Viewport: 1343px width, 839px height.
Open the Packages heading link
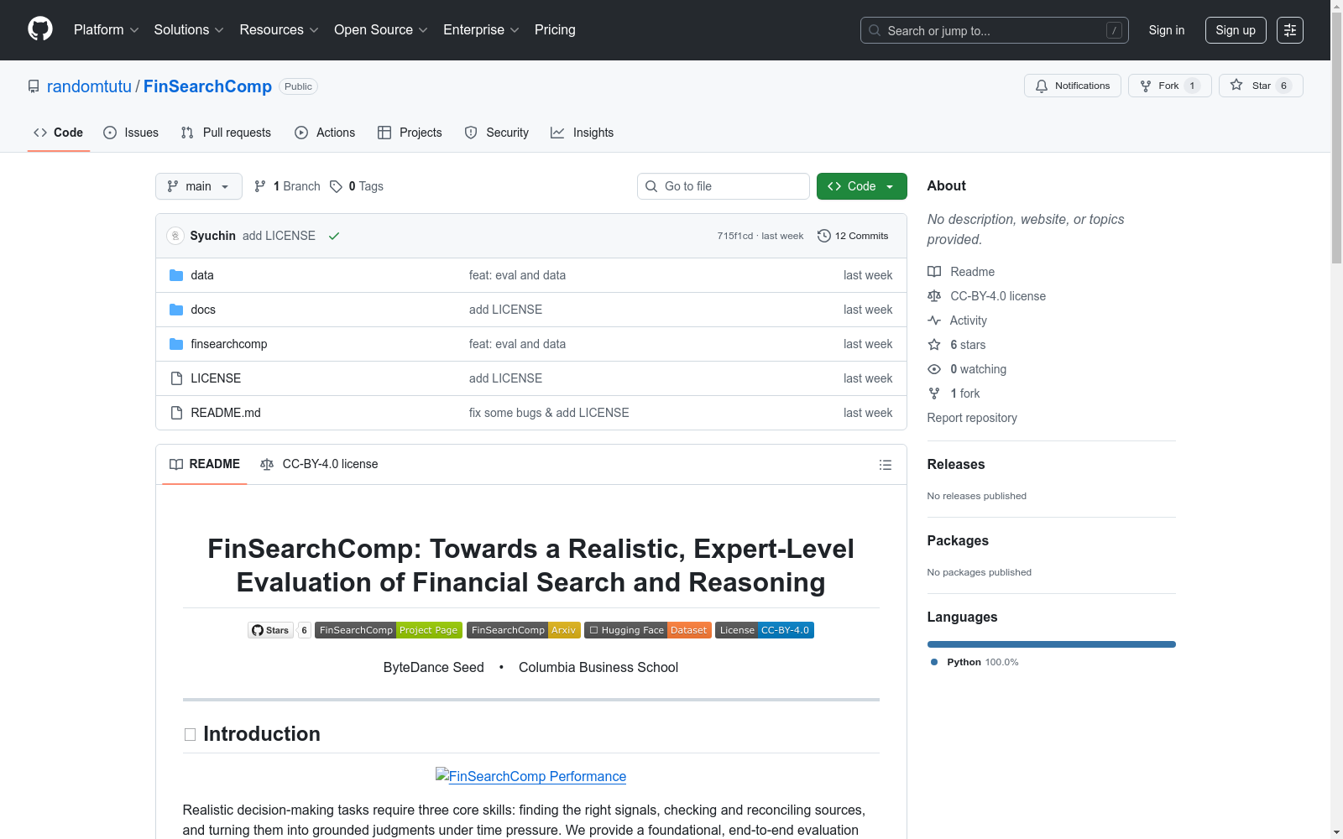(958, 541)
